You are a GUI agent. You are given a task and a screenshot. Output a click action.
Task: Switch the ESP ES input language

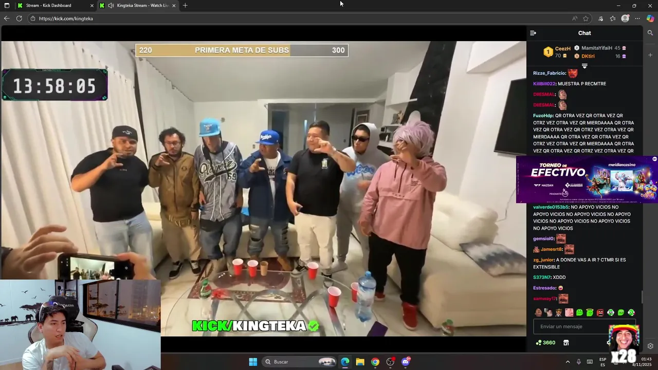602,362
